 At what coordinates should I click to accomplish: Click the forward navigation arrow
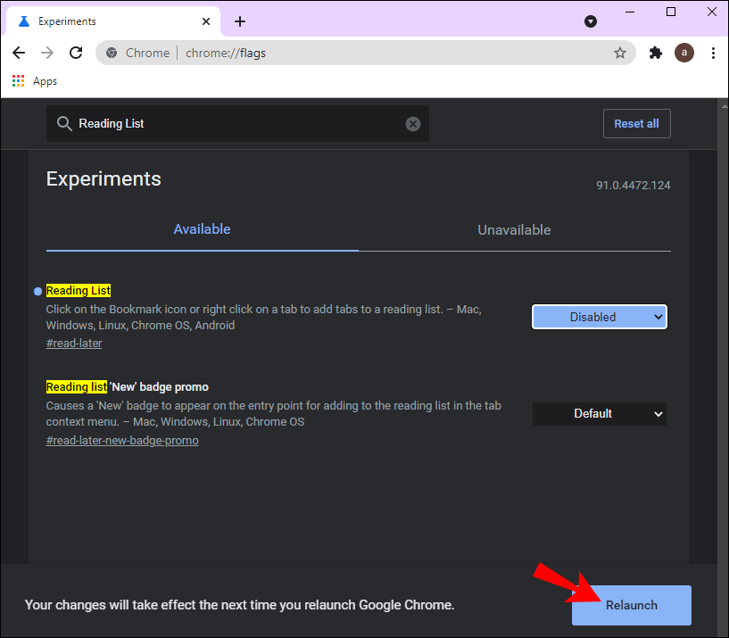pos(47,53)
